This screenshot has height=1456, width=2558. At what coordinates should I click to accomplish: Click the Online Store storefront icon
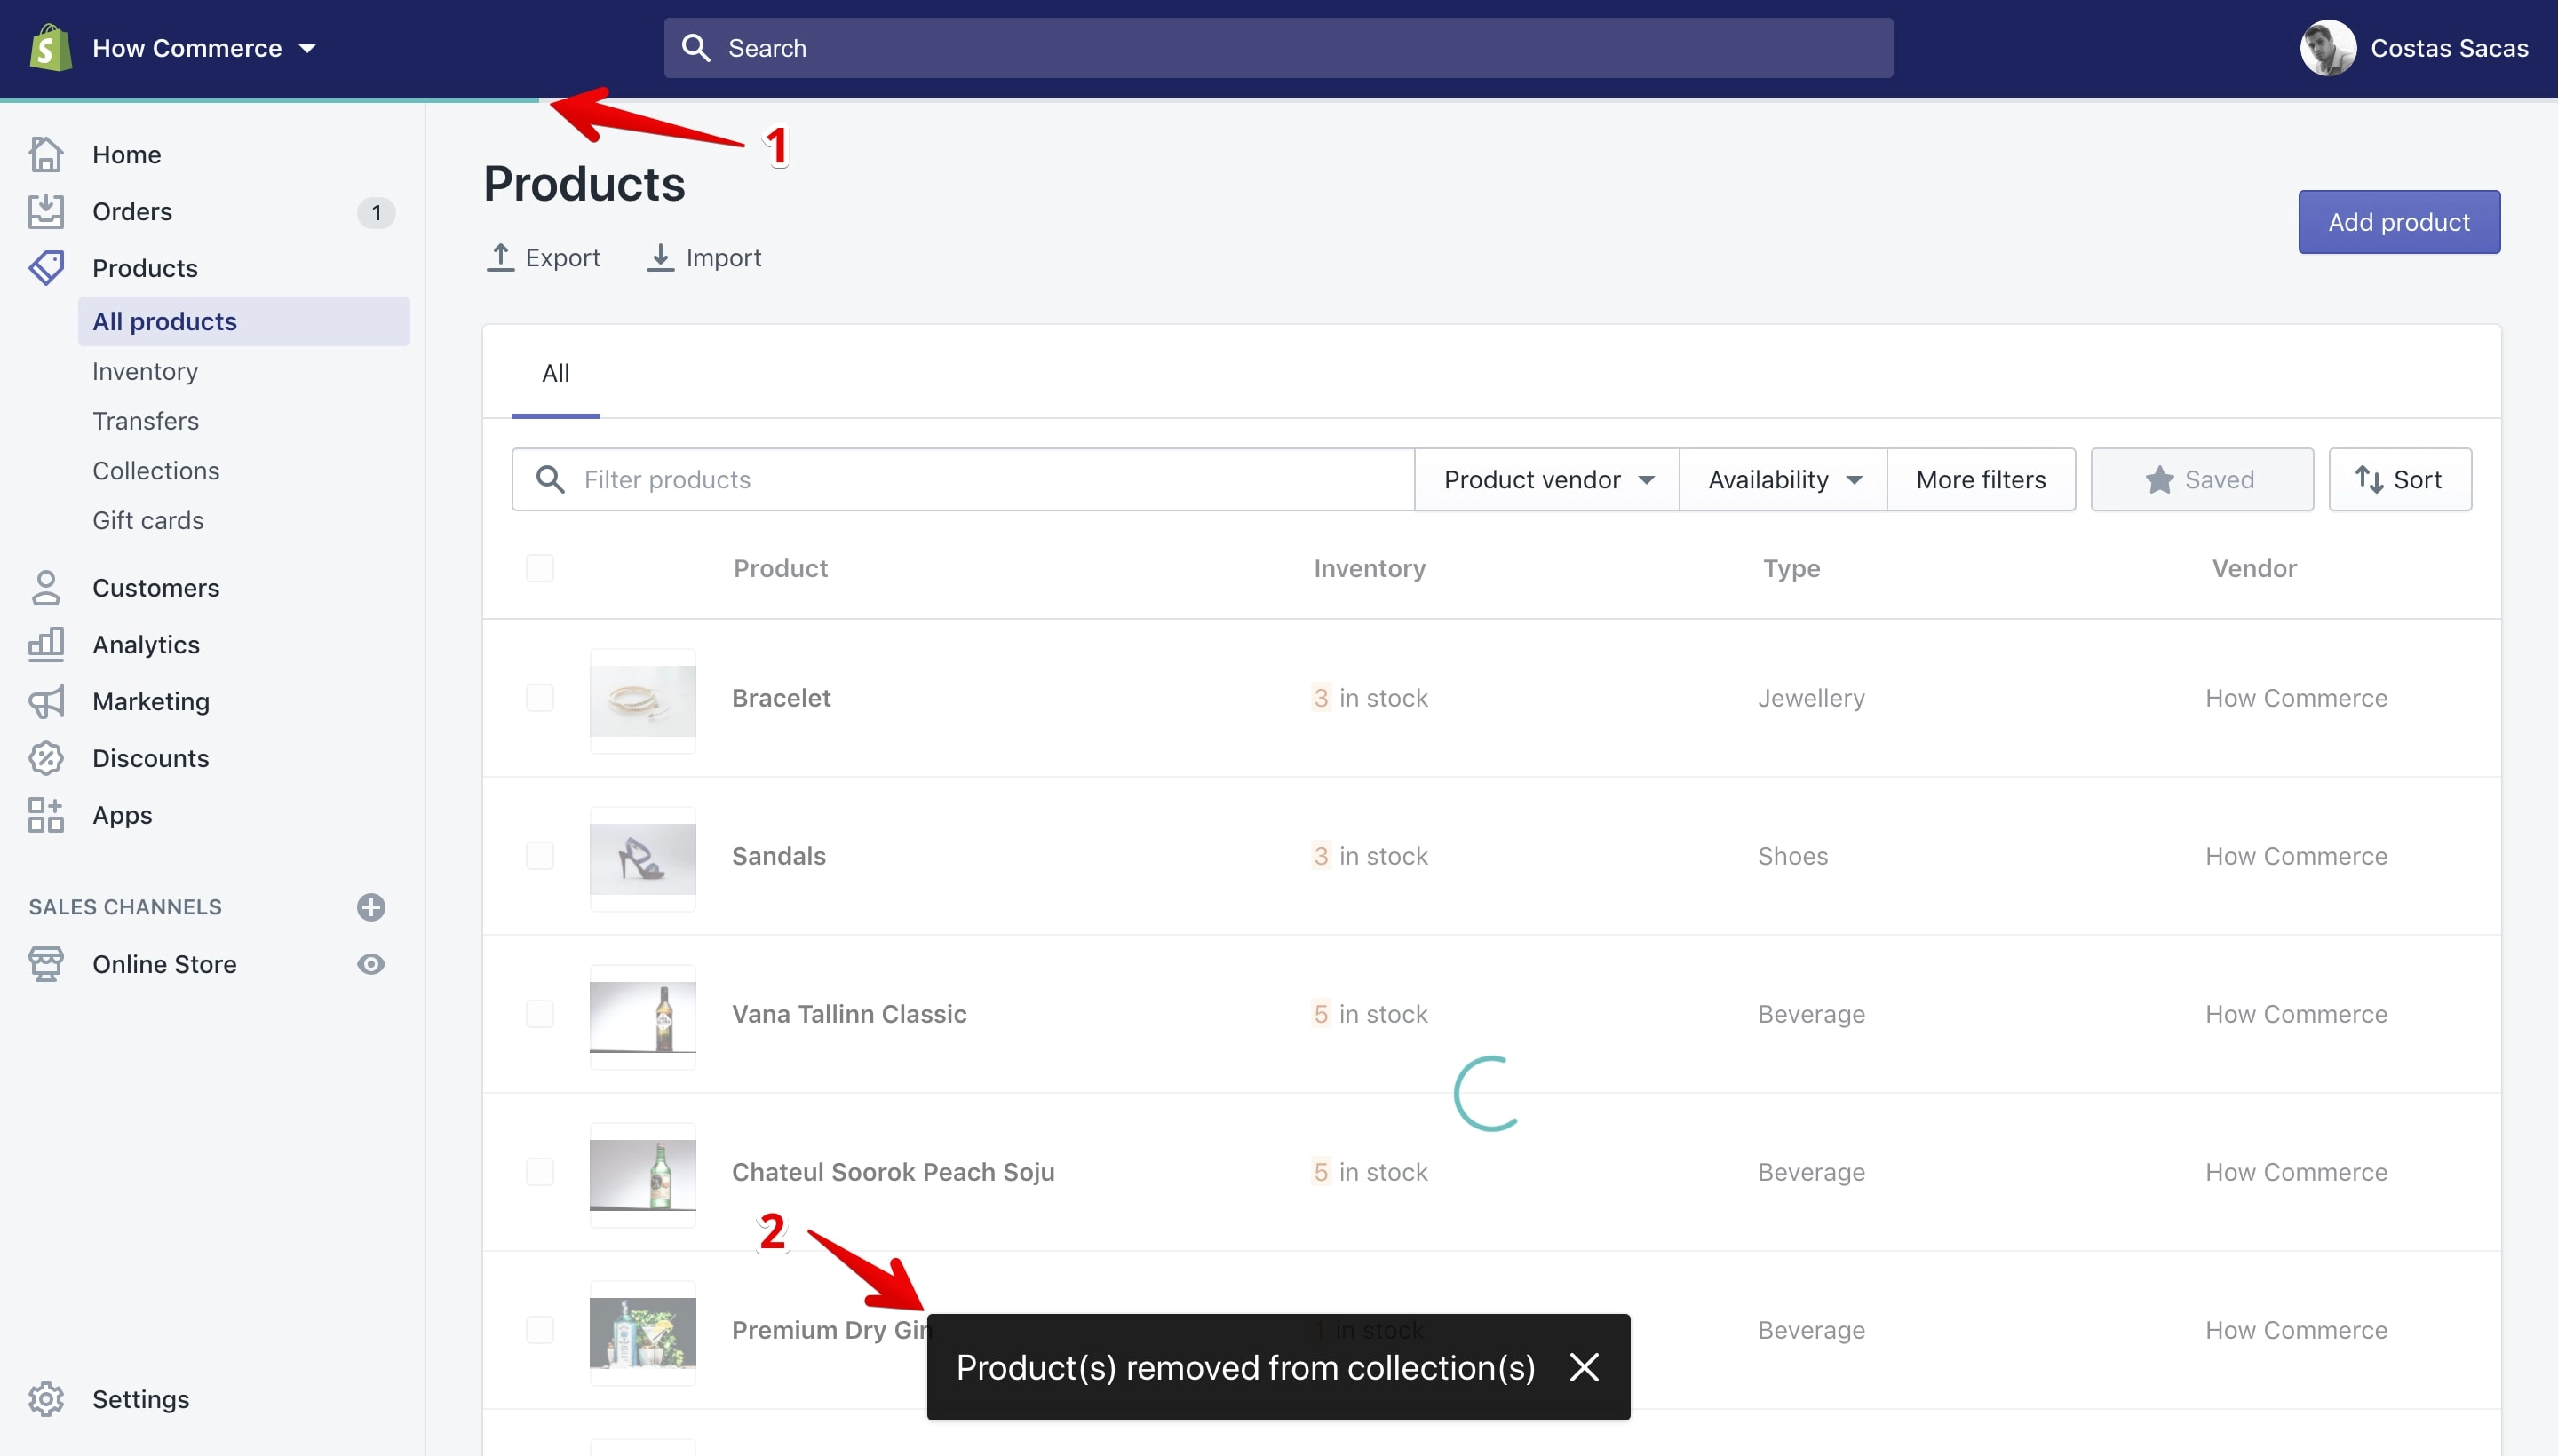[46, 964]
